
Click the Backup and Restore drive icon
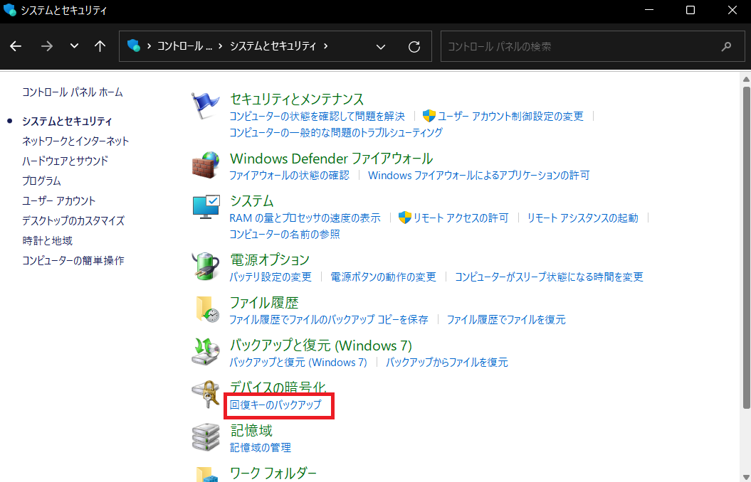(206, 351)
